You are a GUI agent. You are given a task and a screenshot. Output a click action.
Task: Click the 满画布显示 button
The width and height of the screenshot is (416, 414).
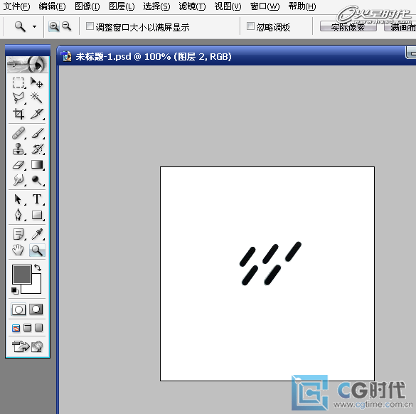(400, 26)
